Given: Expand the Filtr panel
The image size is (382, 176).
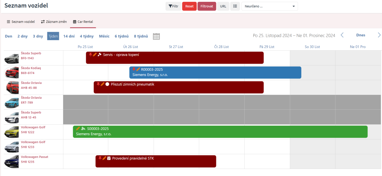Looking at the screenshot, I should click(x=173, y=6).
